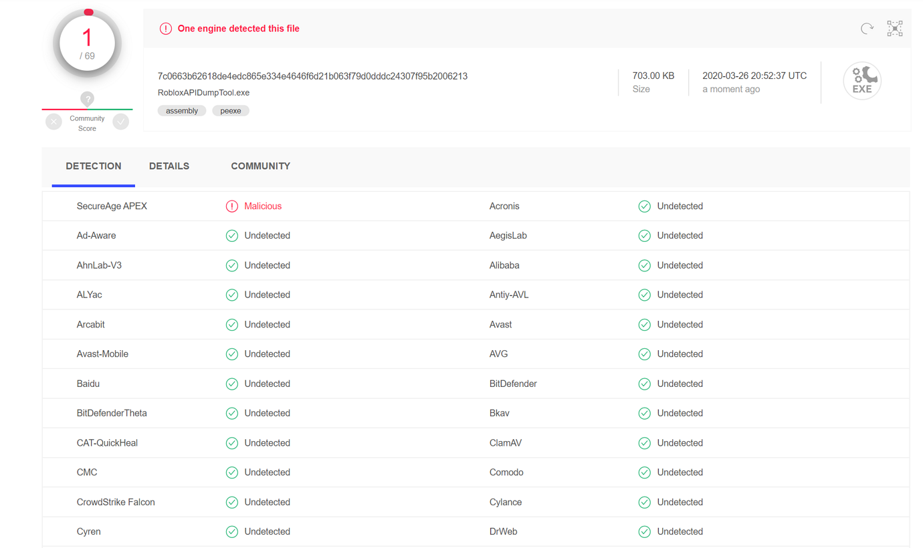
Task: Click the question mark marker on the Community Score bar
Action: click(87, 100)
